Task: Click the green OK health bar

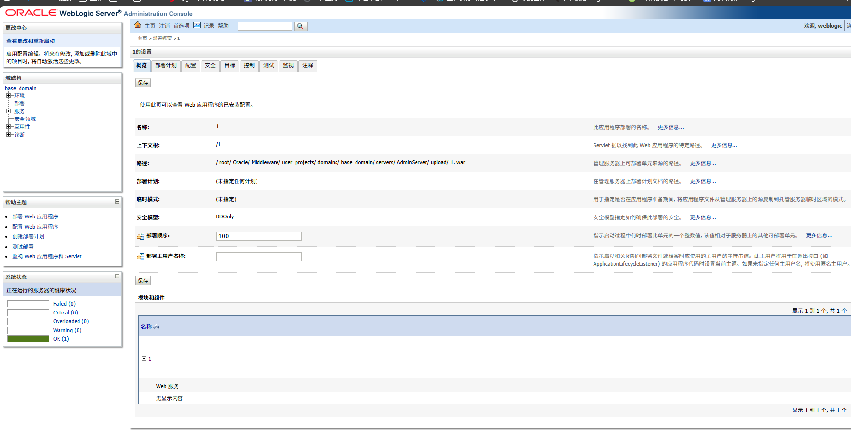Action: [x=28, y=339]
